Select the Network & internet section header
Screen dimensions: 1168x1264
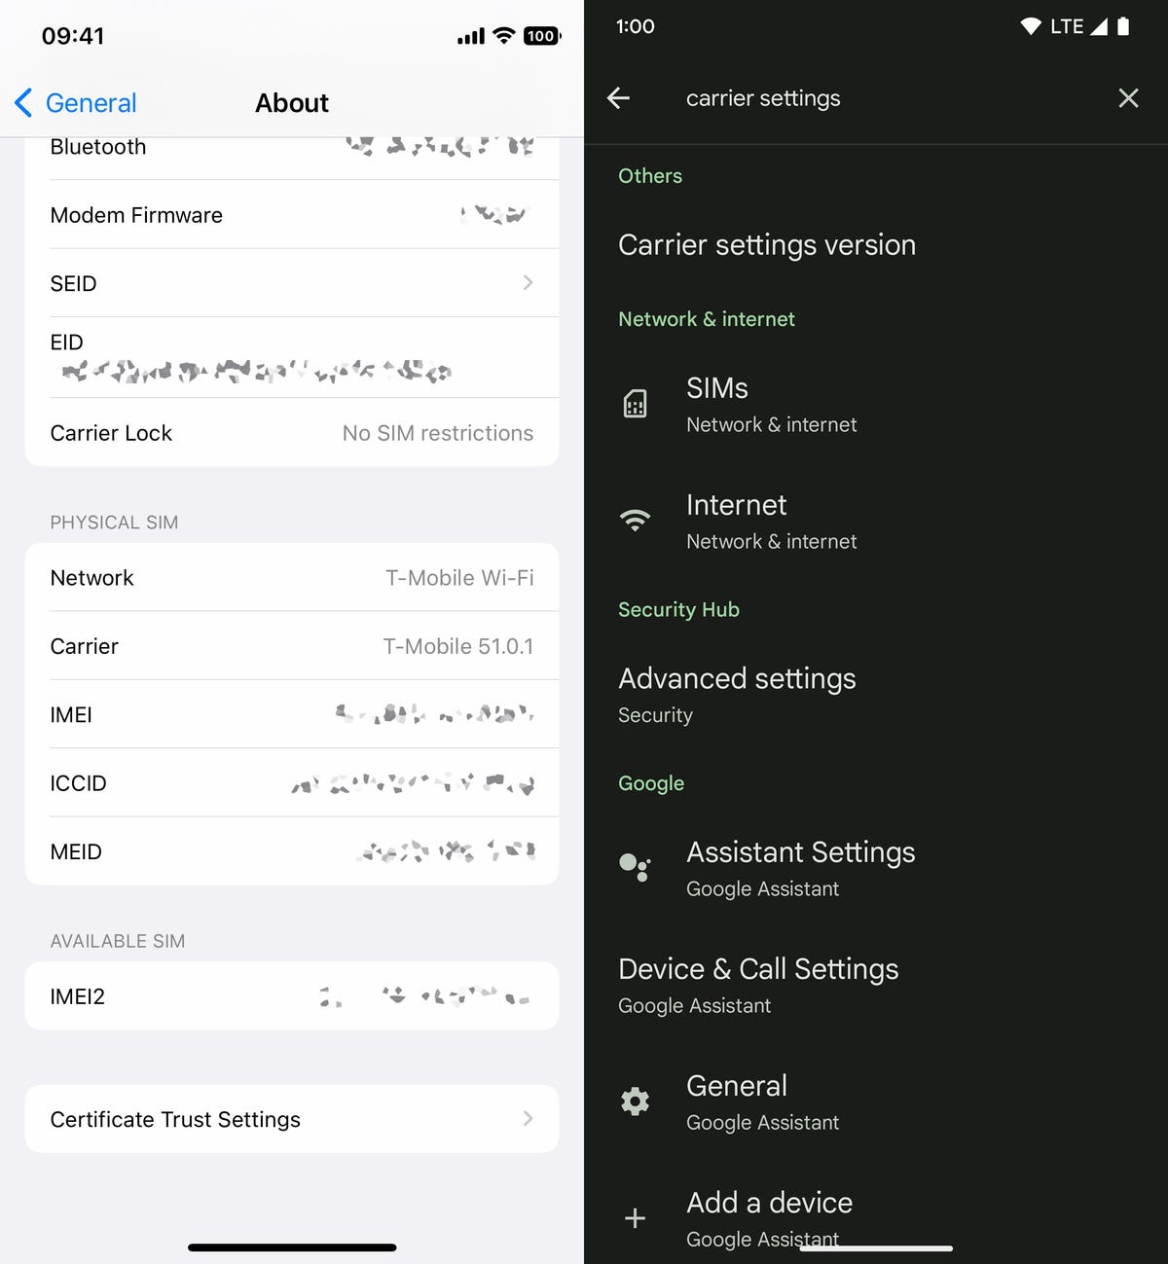(x=706, y=318)
